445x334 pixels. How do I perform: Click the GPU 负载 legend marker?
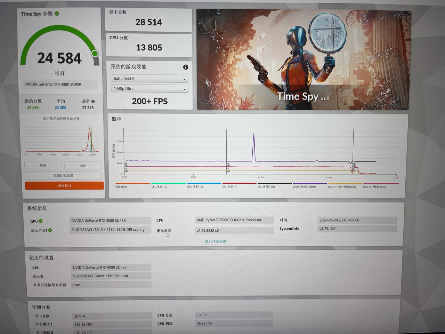pyautogui.click(x=239, y=183)
